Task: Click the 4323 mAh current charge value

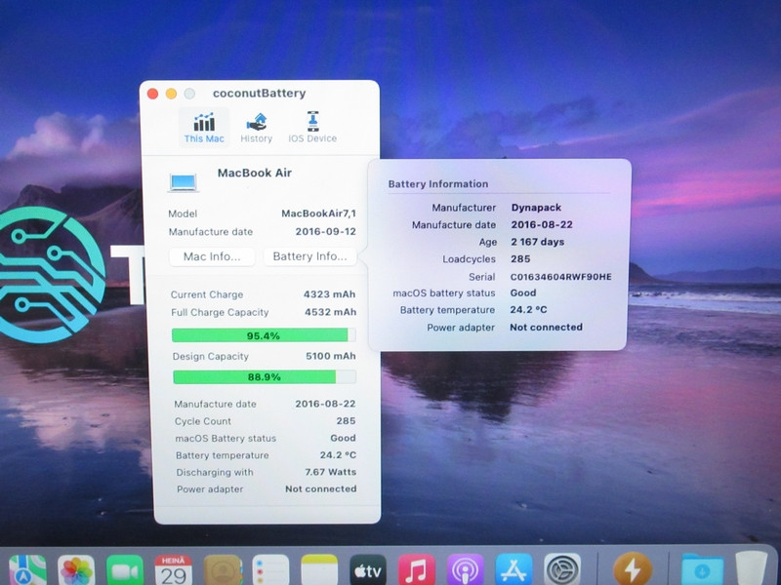Action: tap(330, 294)
